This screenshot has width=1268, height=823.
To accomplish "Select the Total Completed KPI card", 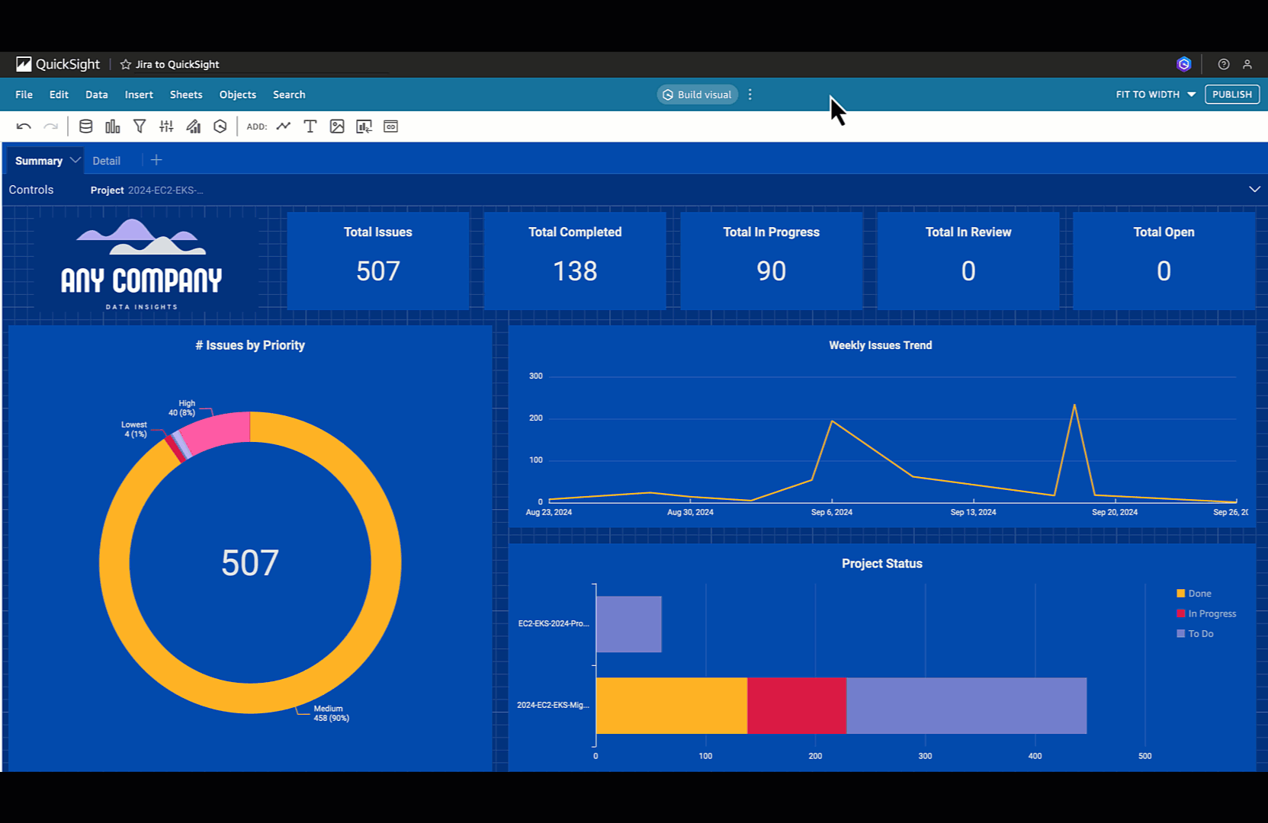I will tap(575, 261).
